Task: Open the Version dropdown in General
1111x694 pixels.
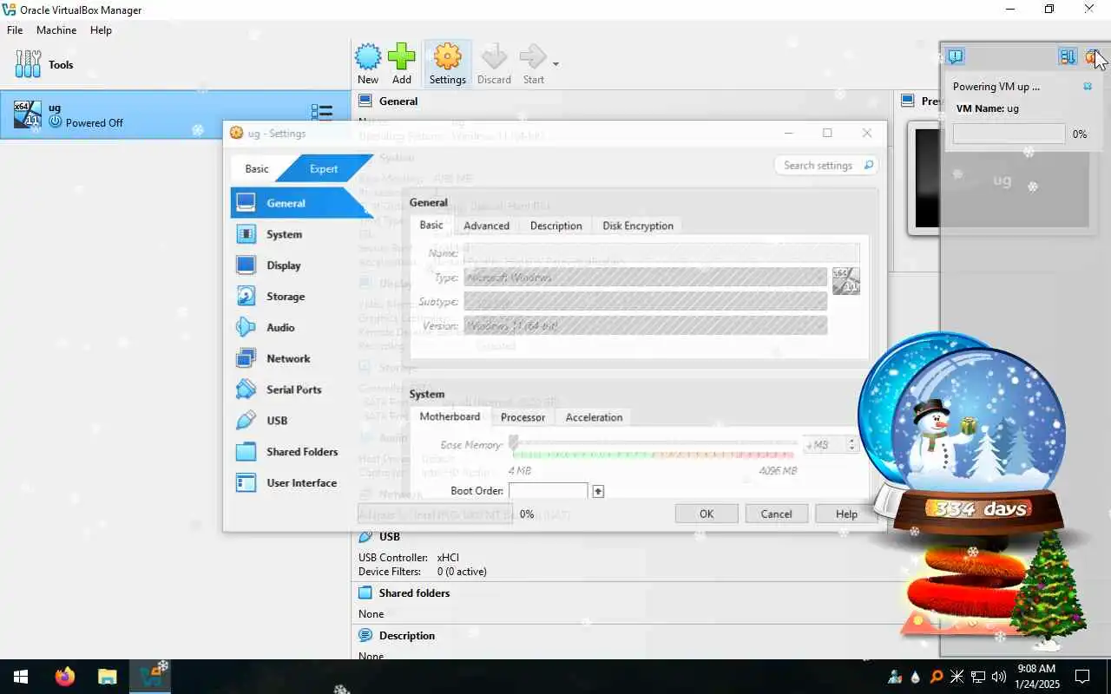Action: pos(645,325)
